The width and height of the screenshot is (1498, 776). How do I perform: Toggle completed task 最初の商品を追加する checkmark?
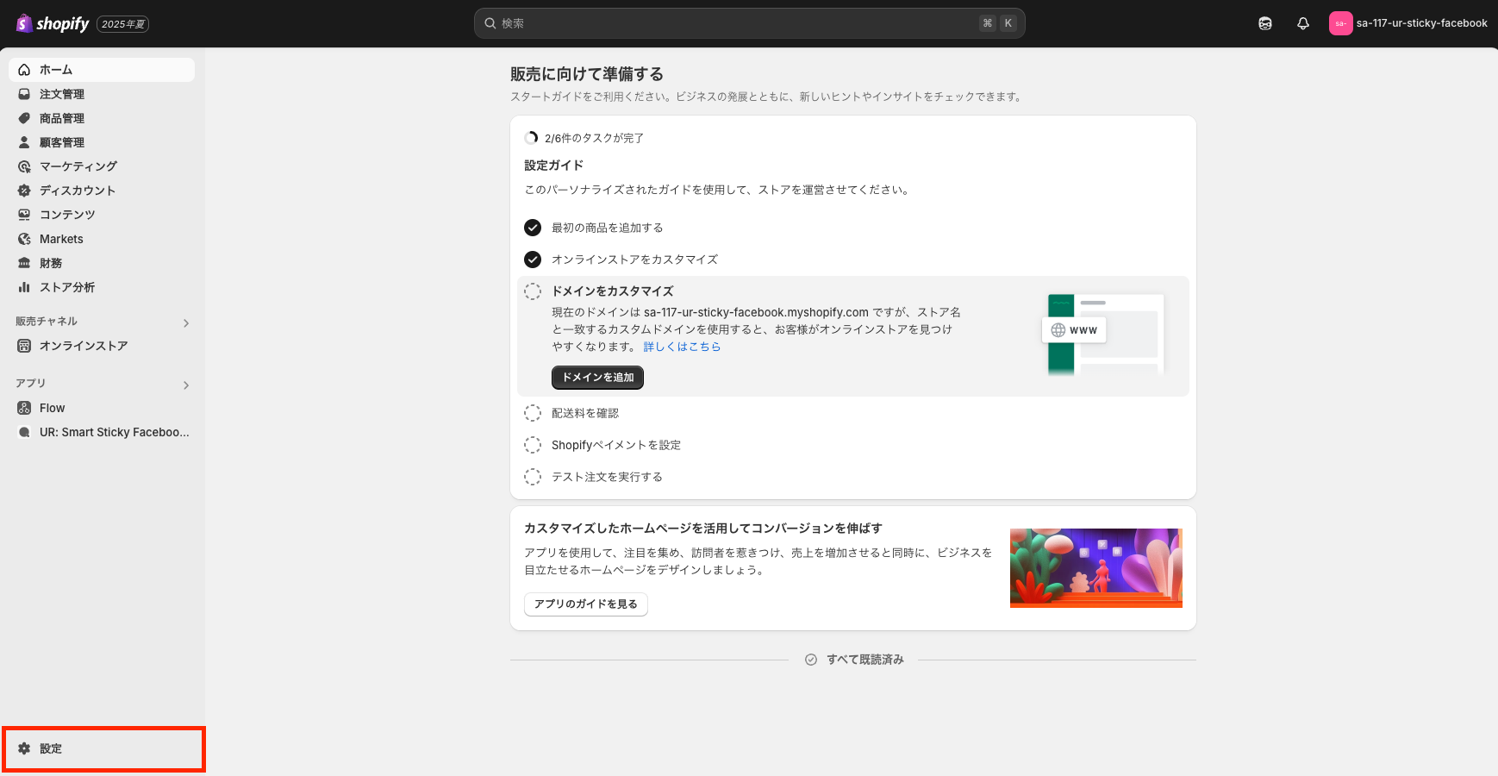(533, 228)
